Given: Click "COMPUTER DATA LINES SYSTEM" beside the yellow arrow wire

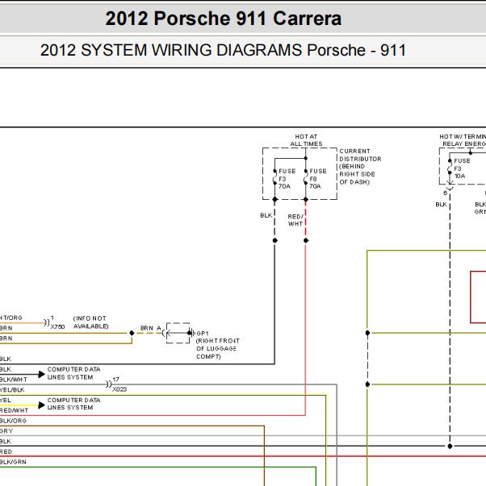Looking at the screenshot, I should (x=73, y=404).
